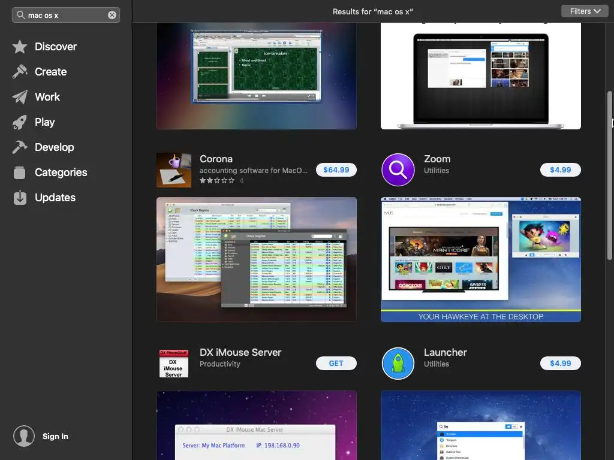
Task: Click the vertical scrollbar thumb
Action: coord(609,175)
